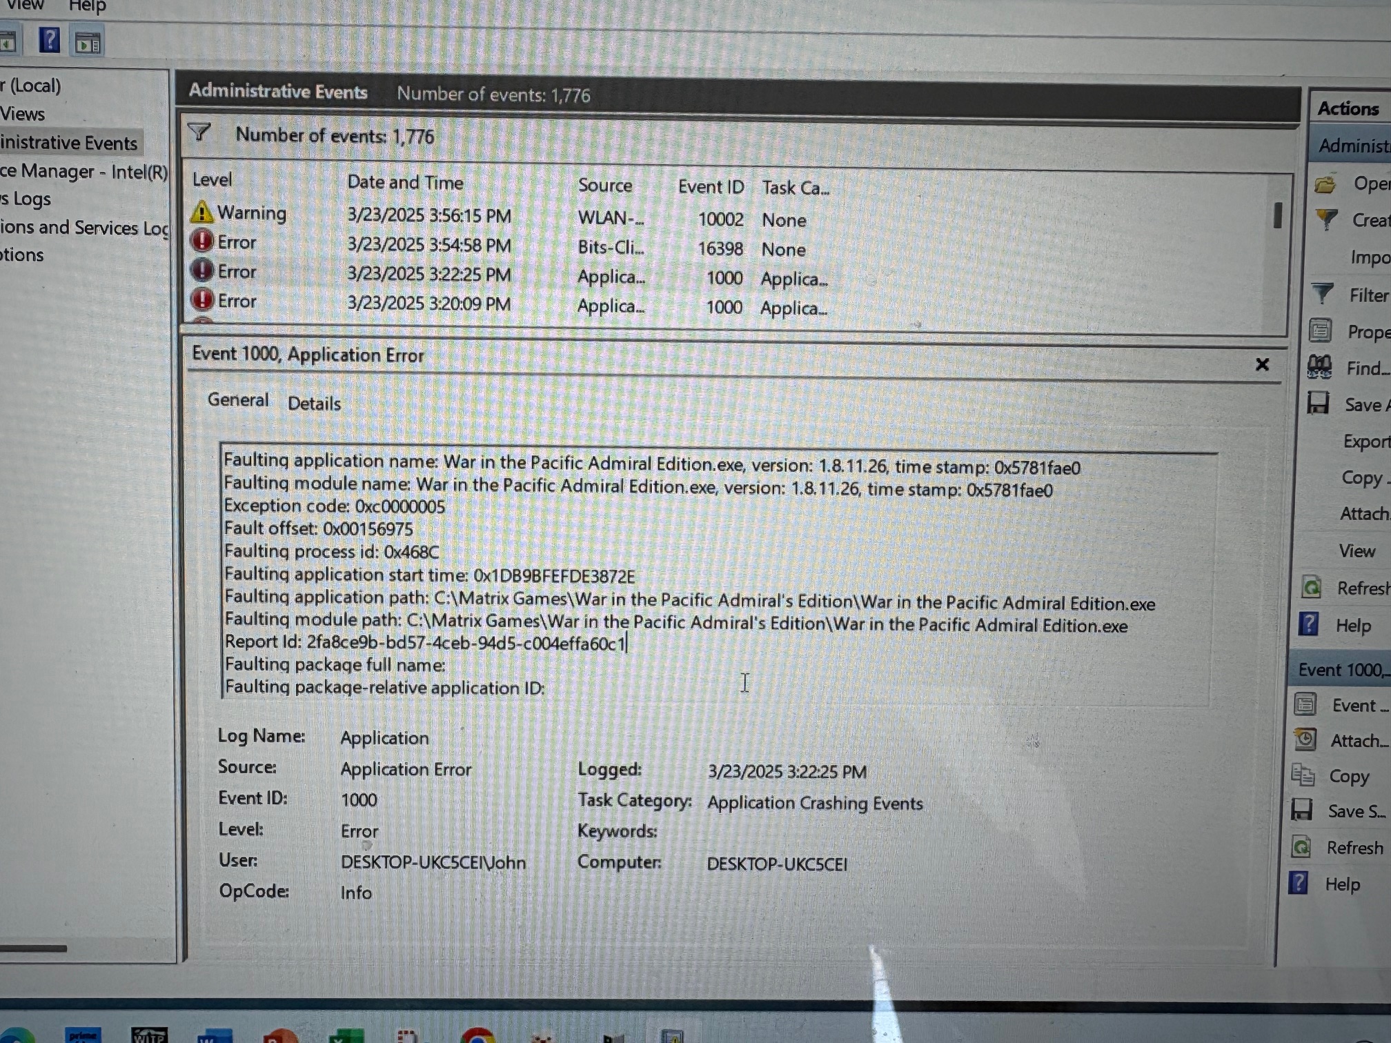Open the Help menu

87,7
